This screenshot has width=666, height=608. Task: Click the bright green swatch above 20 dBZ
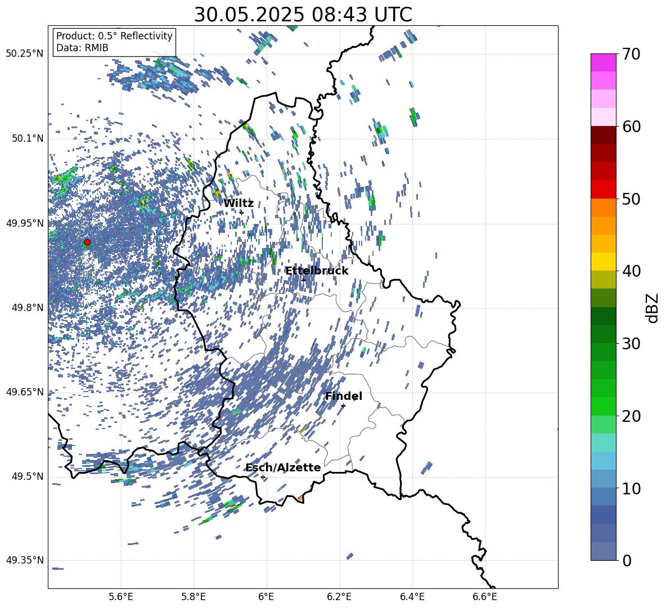603,406
